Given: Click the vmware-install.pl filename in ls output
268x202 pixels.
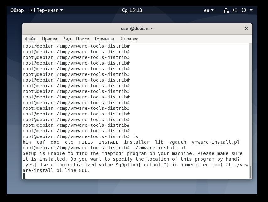Looking at the screenshot, I should [x=216, y=142].
